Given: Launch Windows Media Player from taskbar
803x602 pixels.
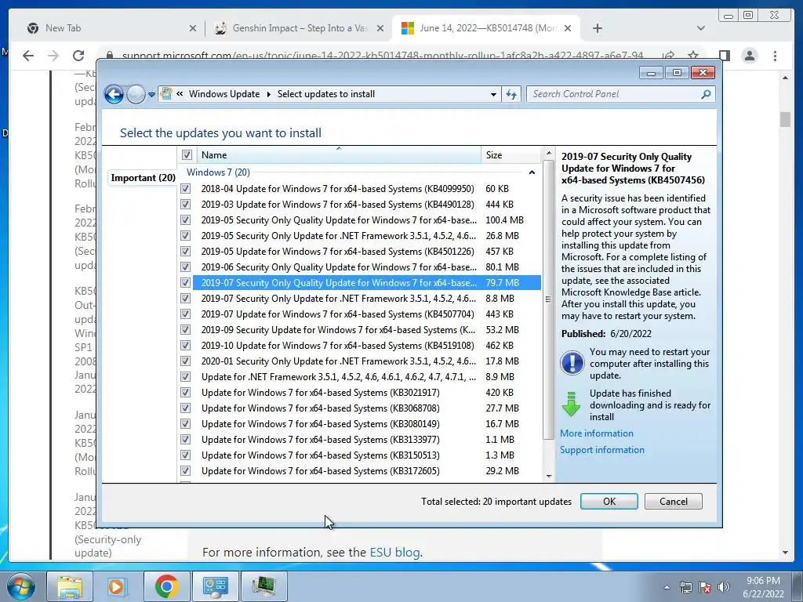Looking at the screenshot, I should 118,586.
